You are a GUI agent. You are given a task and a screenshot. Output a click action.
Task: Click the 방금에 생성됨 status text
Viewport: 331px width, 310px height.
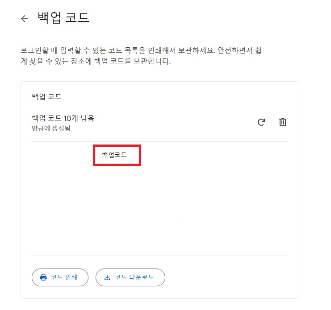(x=51, y=128)
